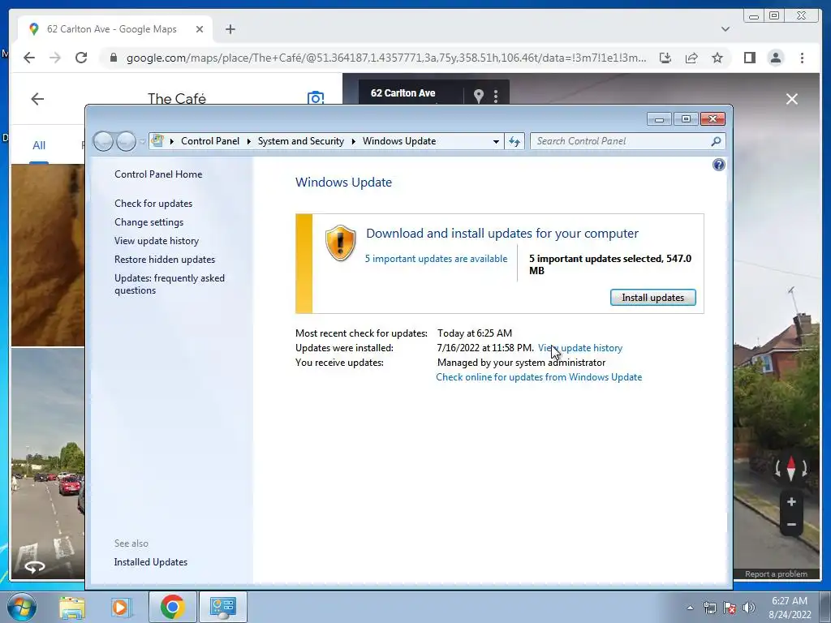Click the refresh button beside the address breadcrumb
Viewport: 831px width, 623px height.
click(x=515, y=141)
